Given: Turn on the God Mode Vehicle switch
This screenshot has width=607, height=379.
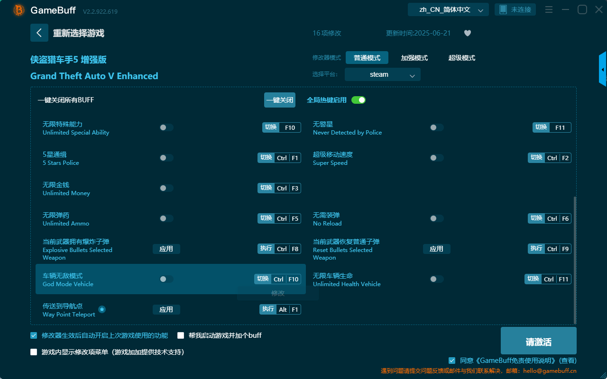Looking at the screenshot, I should [x=166, y=279].
